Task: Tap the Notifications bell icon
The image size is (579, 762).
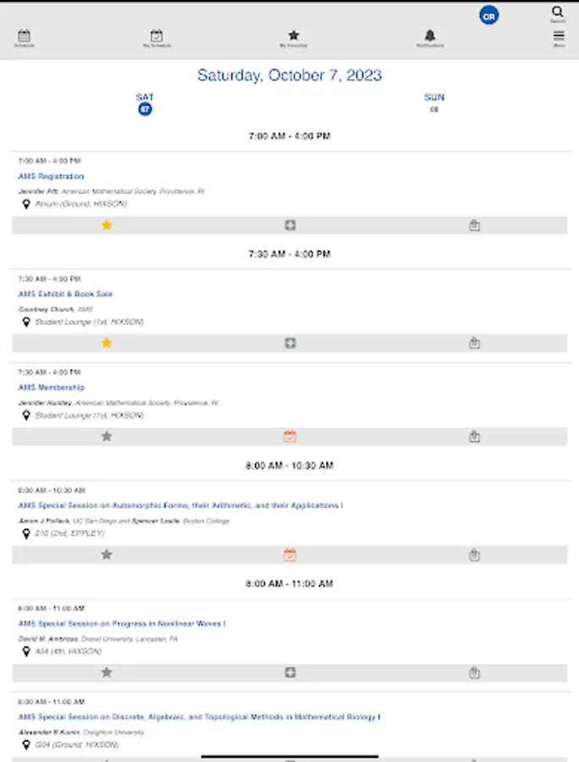Action: click(429, 37)
